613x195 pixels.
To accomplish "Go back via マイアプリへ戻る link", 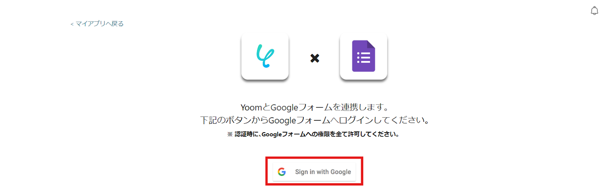I will [x=97, y=24].
